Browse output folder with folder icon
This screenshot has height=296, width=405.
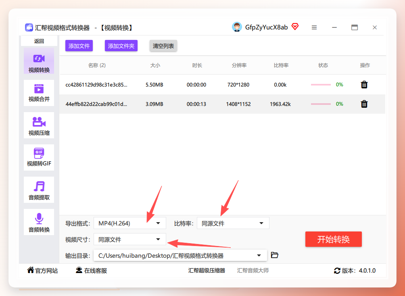(275, 255)
